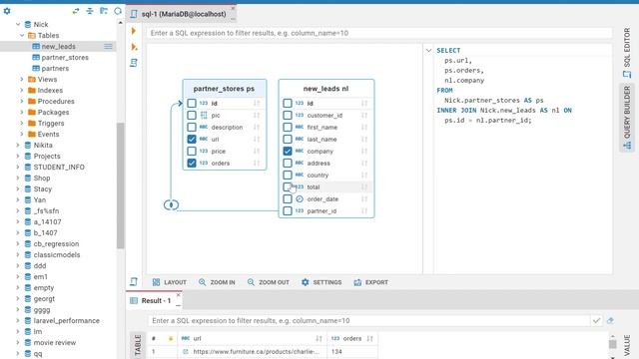Click the Export diagram button
The image size is (639, 359).
pos(370,282)
